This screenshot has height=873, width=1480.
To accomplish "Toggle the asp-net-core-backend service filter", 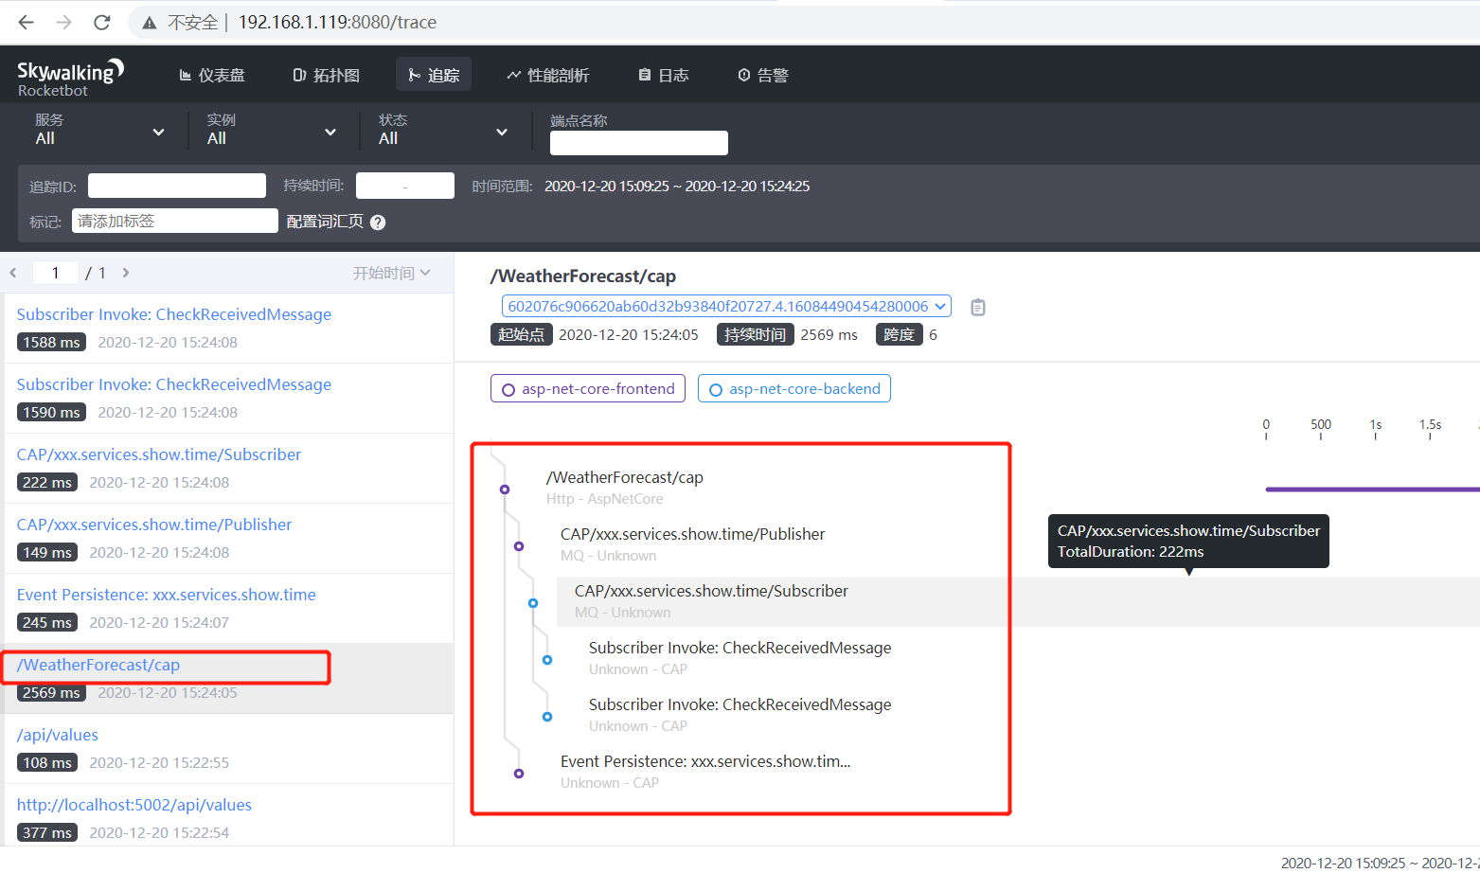I will click(x=793, y=388).
